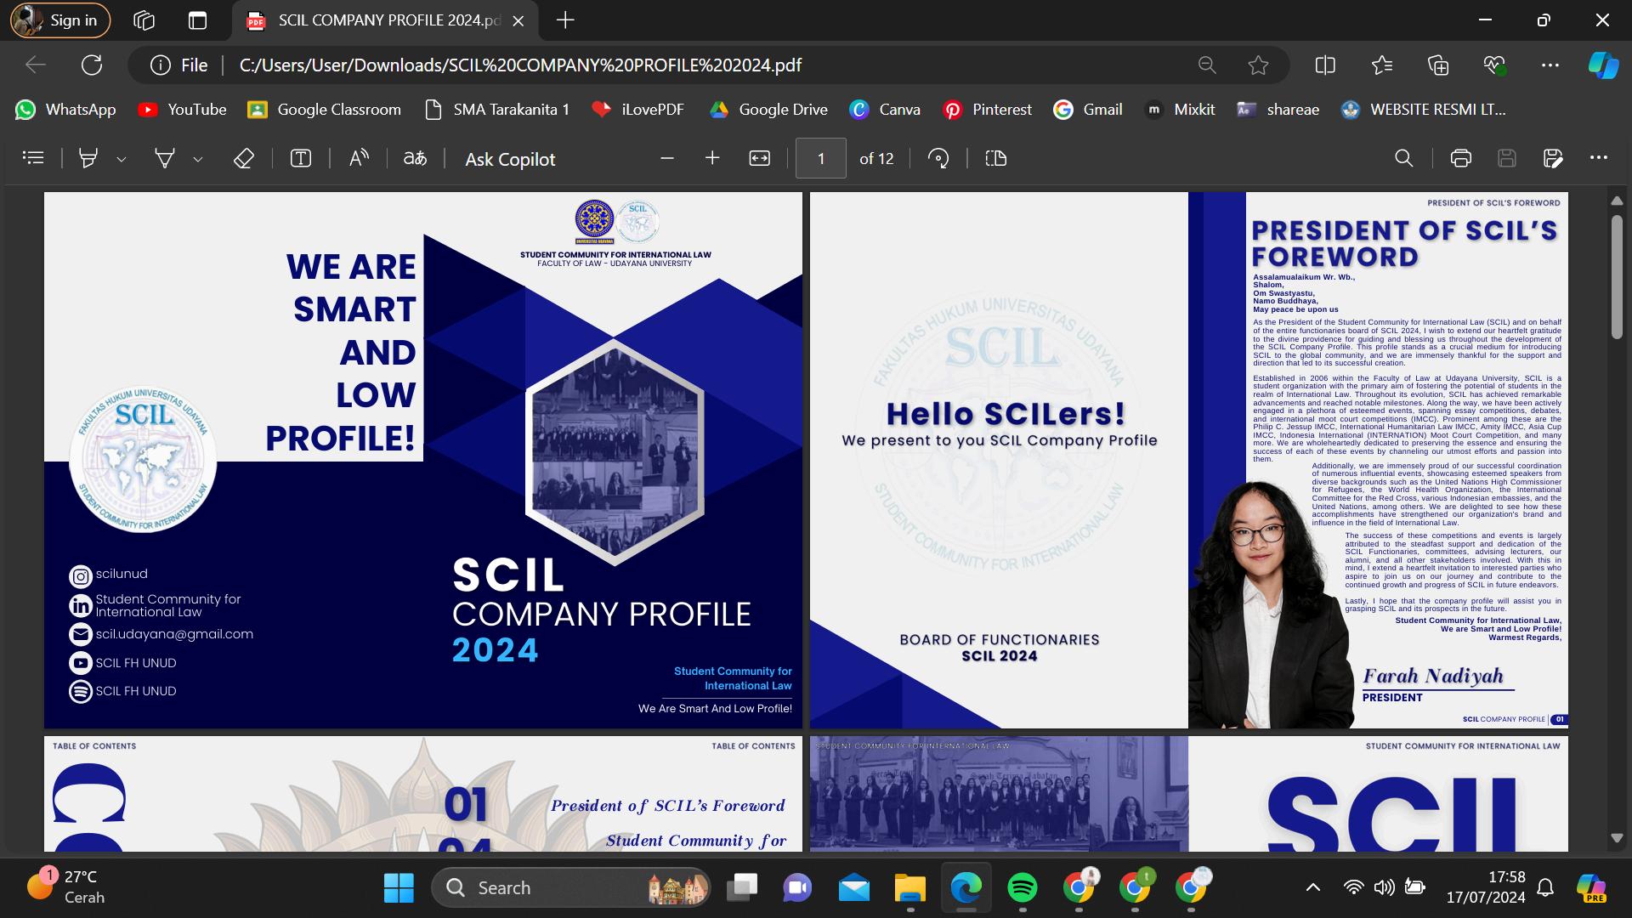This screenshot has height=918, width=1632.
Task: Rotate the PDF document
Action: pyautogui.click(x=938, y=158)
